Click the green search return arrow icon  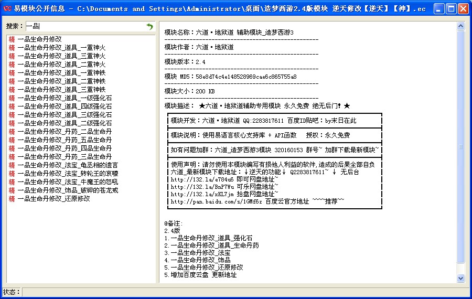tap(149, 27)
